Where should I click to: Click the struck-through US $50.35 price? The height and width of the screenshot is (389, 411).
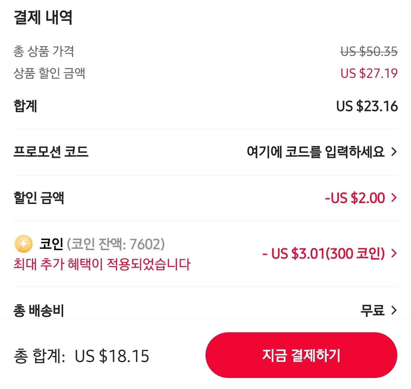369,51
